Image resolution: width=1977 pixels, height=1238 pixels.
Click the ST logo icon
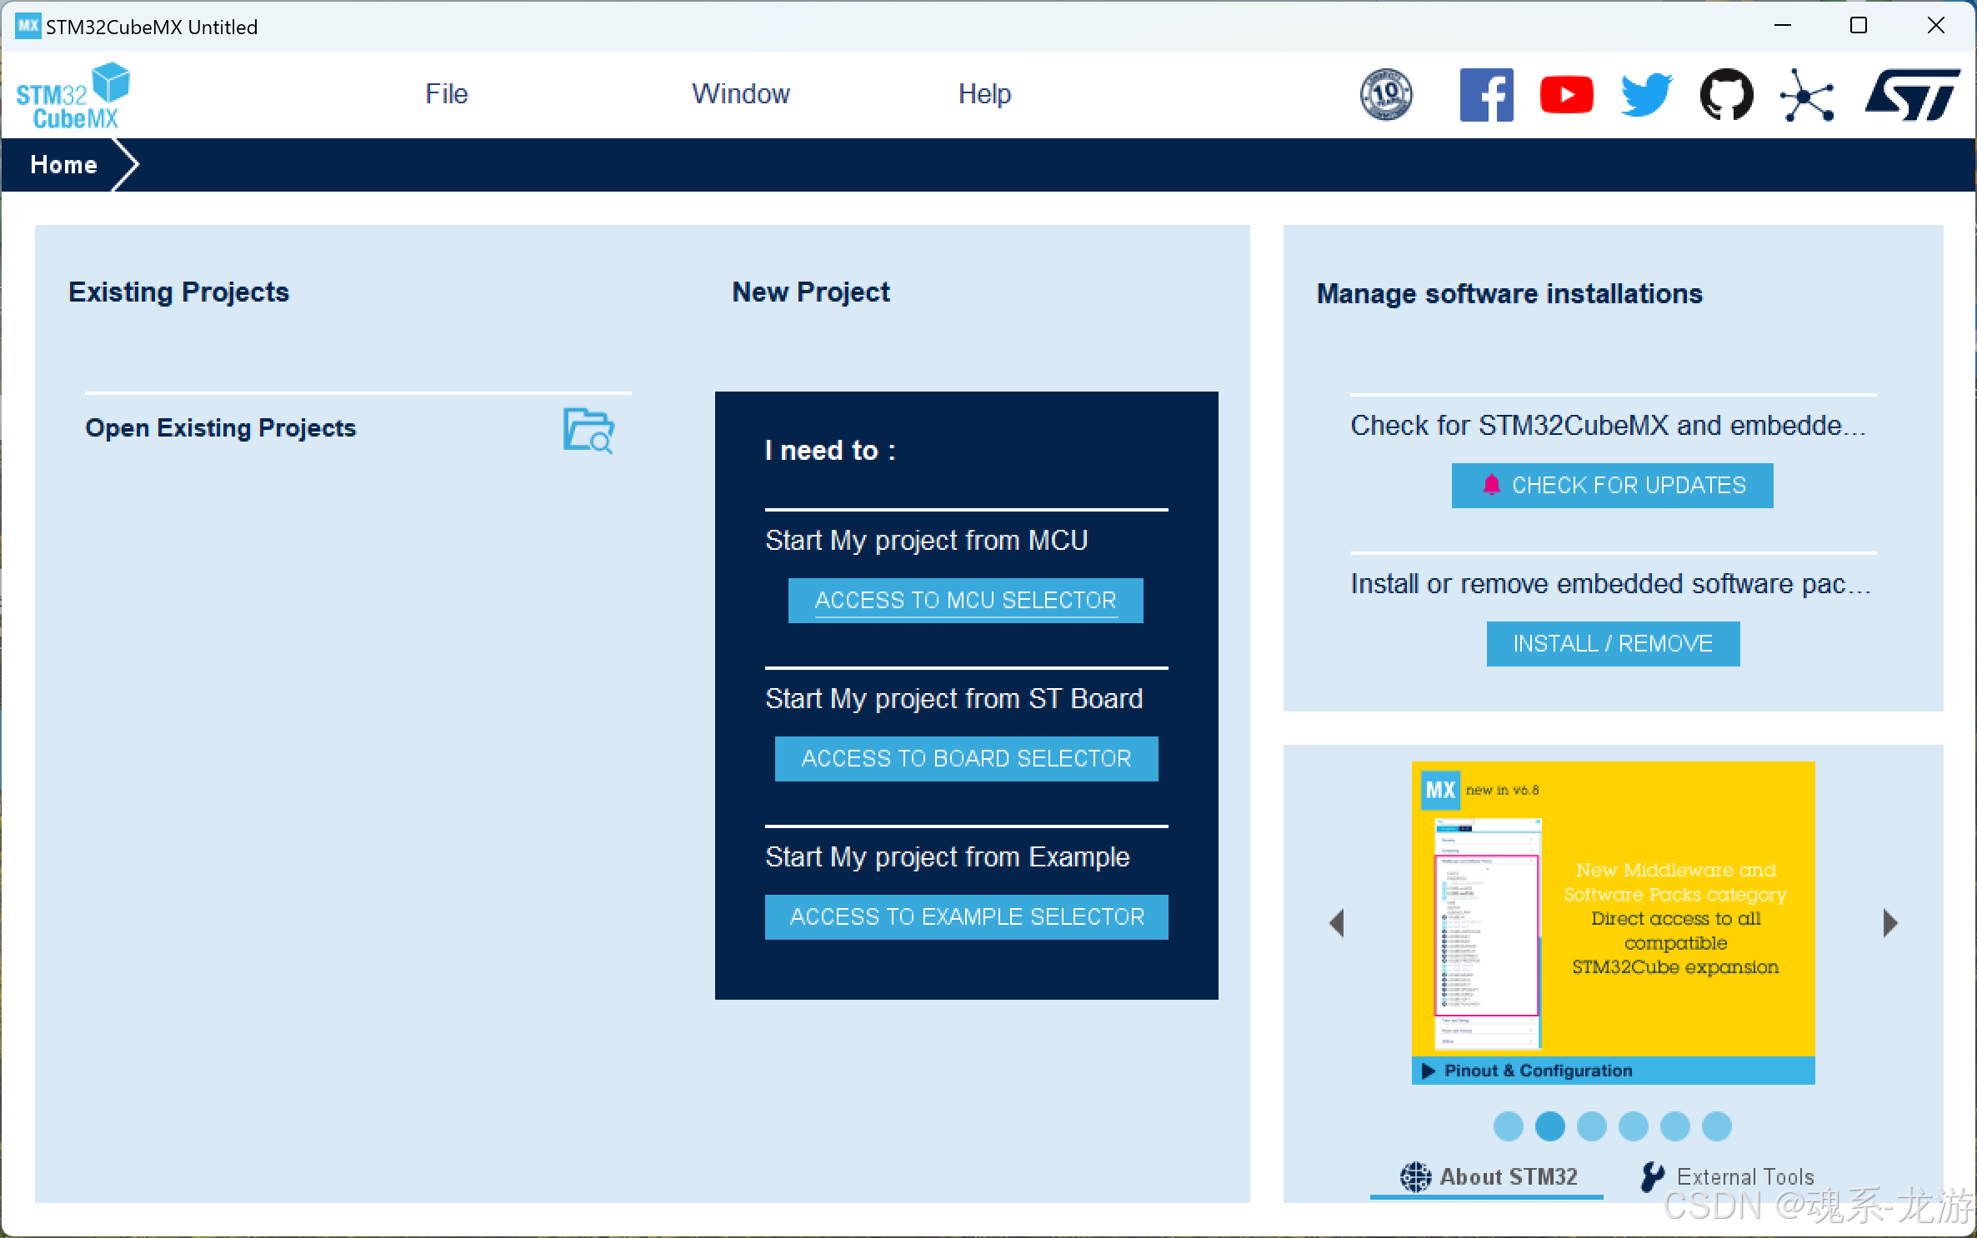point(1912,95)
